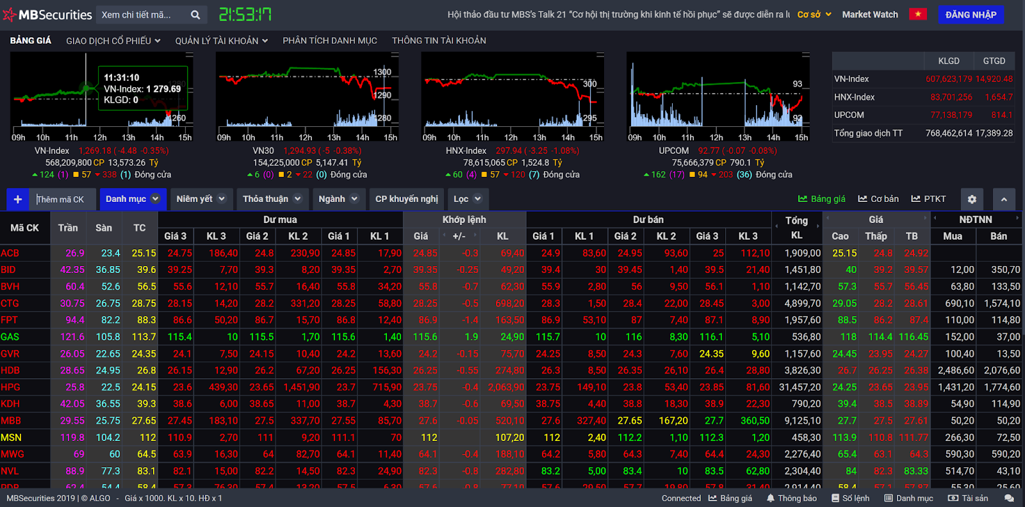Select the HPG stock code

pyautogui.click(x=10, y=387)
